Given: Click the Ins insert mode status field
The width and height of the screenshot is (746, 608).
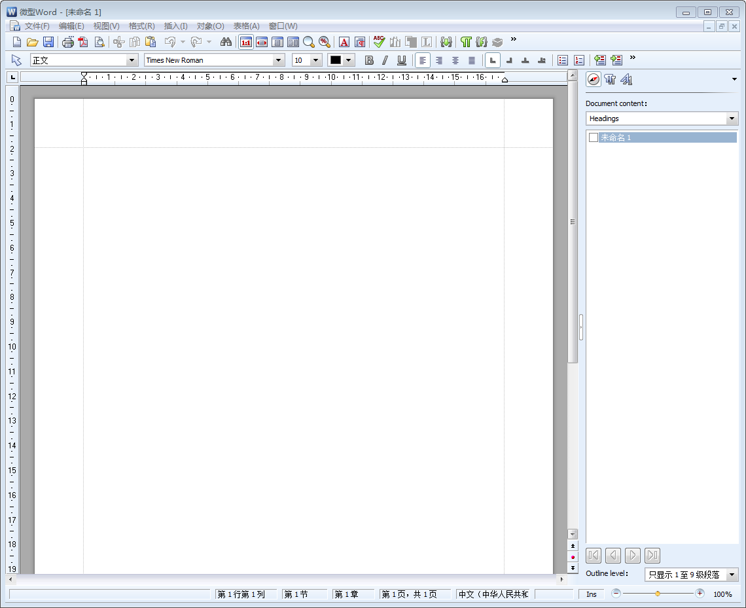Looking at the screenshot, I should point(591,594).
